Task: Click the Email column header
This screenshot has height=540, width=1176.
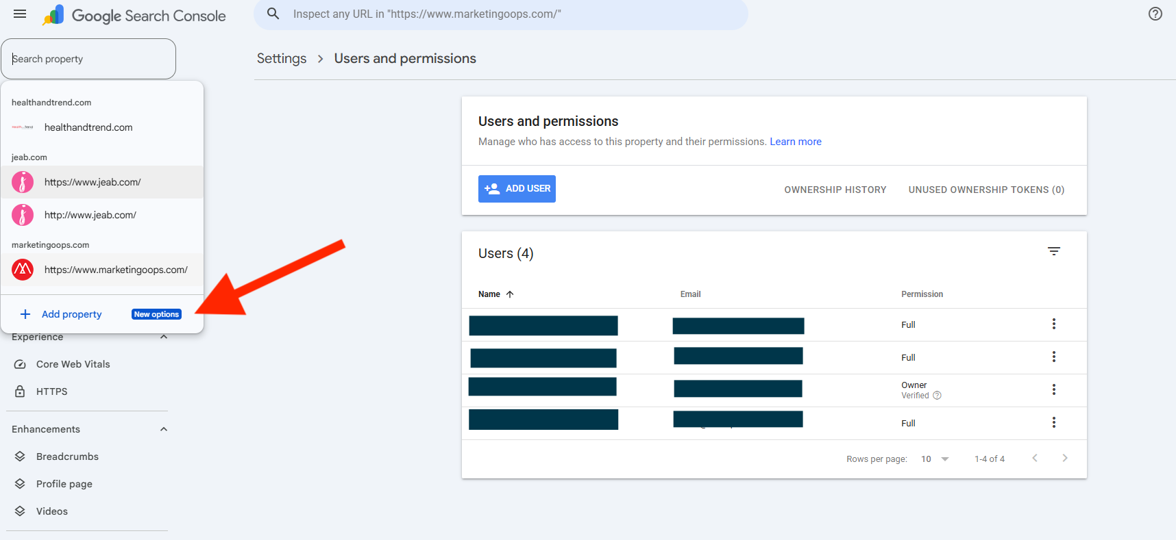Action: click(x=690, y=294)
